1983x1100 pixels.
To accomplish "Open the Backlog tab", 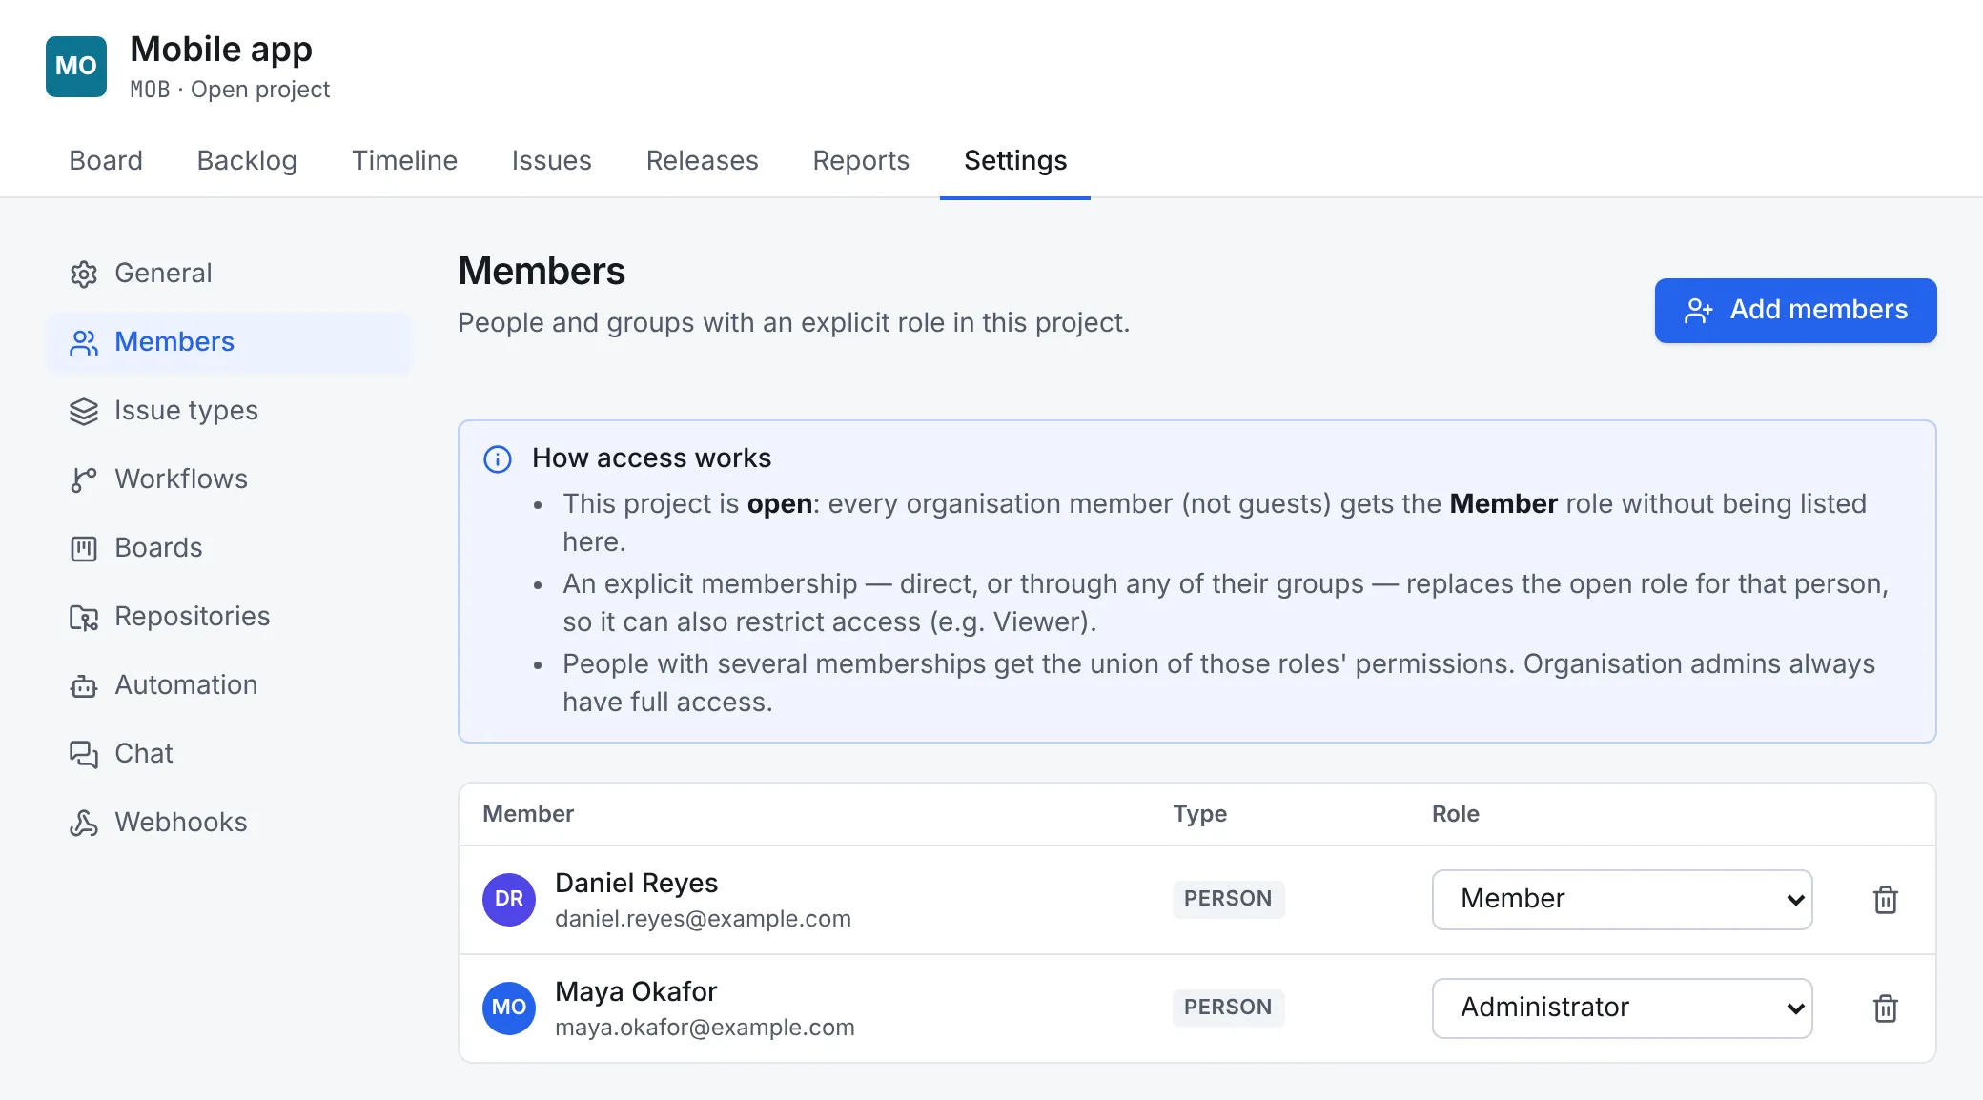I will 247,160.
